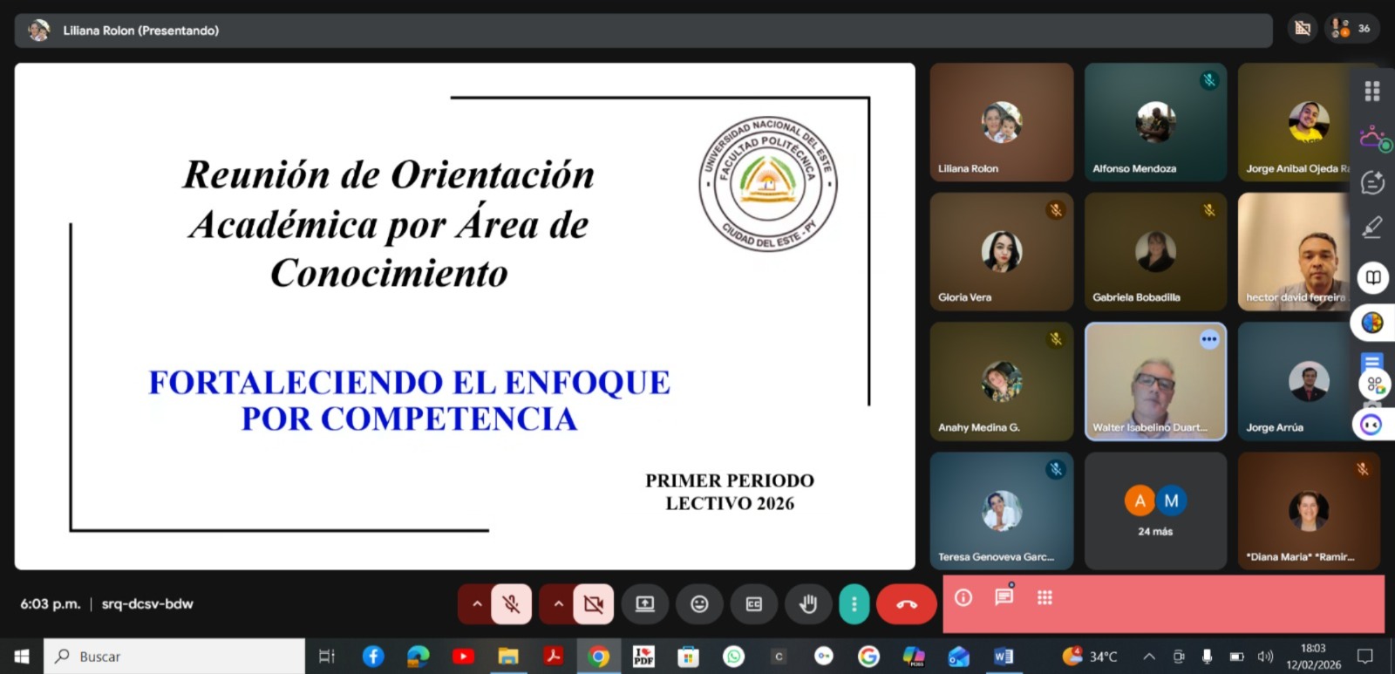
Task: Turn on the camera
Action: coord(594,604)
